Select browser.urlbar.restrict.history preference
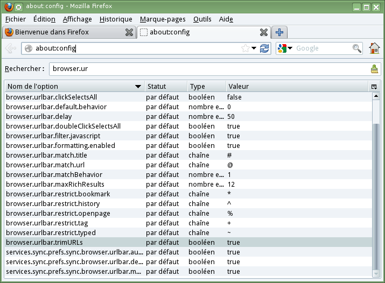The image size is (385, 283). coord(188,204)
